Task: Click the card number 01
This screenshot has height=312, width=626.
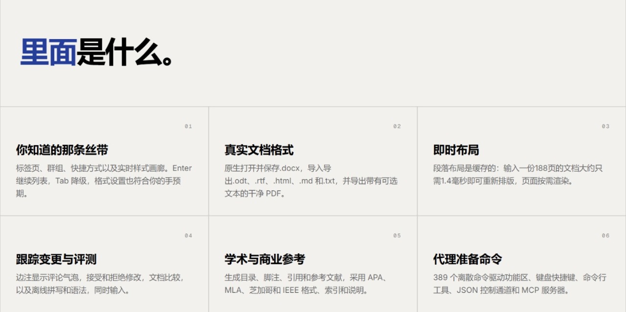Action: click(188, 127)
